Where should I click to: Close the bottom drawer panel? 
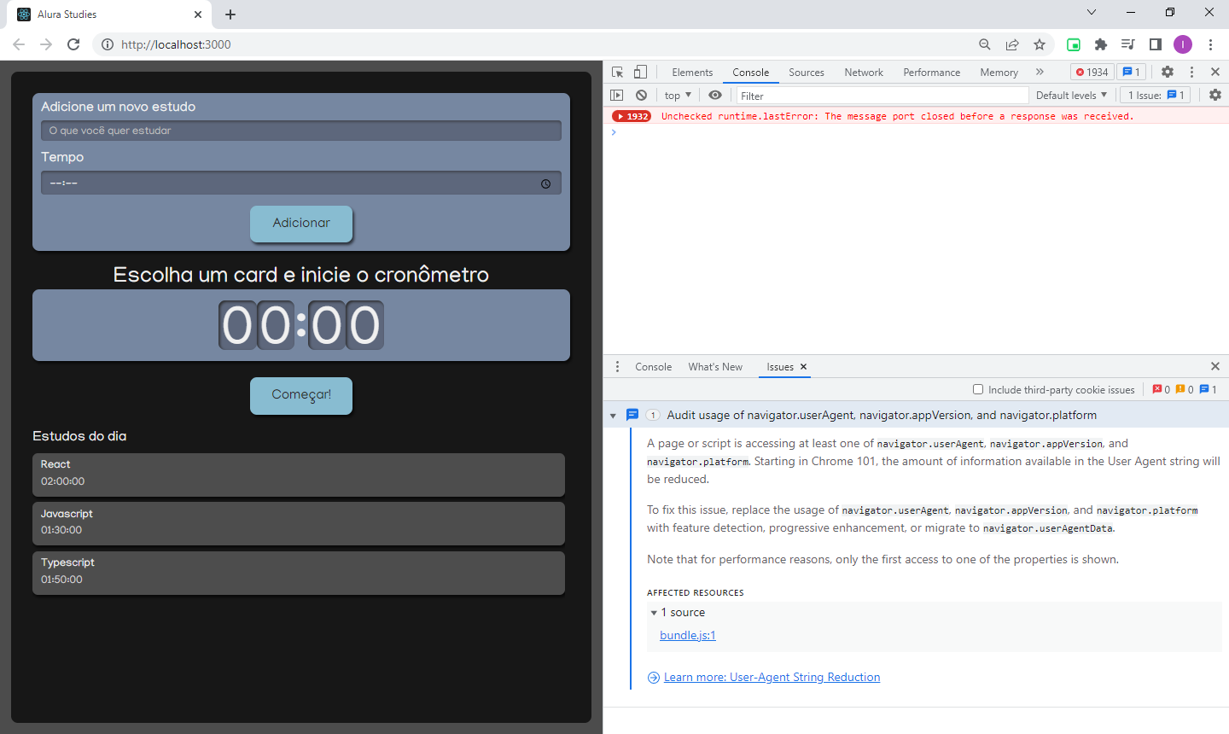(x=1215, y=366)
